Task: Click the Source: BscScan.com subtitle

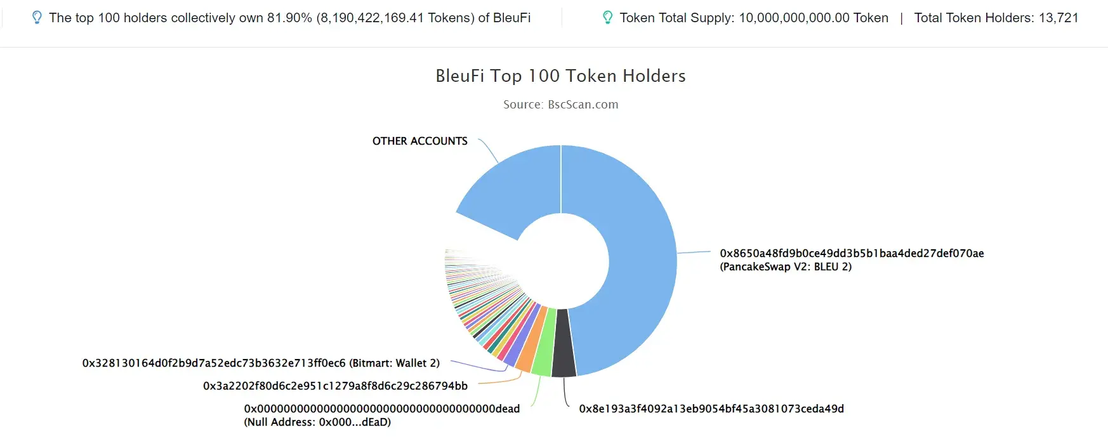Action: [x=560, y=105]
